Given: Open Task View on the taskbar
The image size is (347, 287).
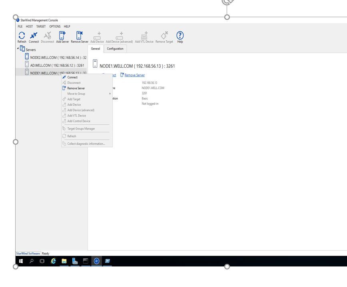Looking at the screenshot, I should pyautogui.click(x=42, y=261).
